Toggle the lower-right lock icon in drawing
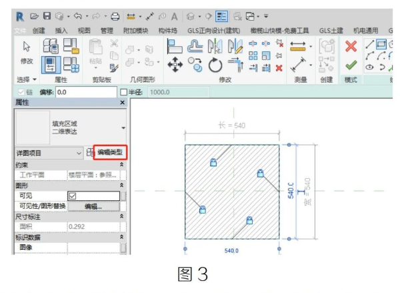Image resolution: width=400 pixels, height=293 pixels. [x=249, y=220]
